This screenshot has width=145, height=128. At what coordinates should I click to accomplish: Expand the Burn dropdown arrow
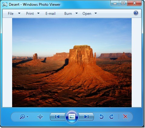click(77, 13)
